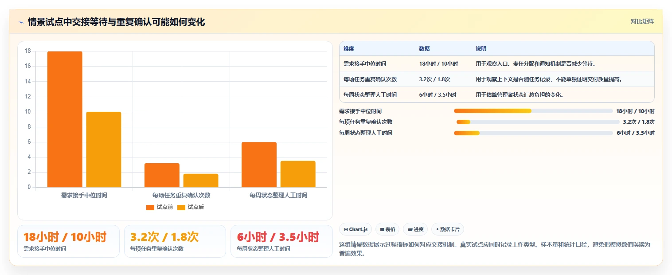Viewport: 672px width, 275px height.
Task: Click the card title 情景试点中交接等待与重复确认可能如何变化
Action: click(x=116, y=22)
